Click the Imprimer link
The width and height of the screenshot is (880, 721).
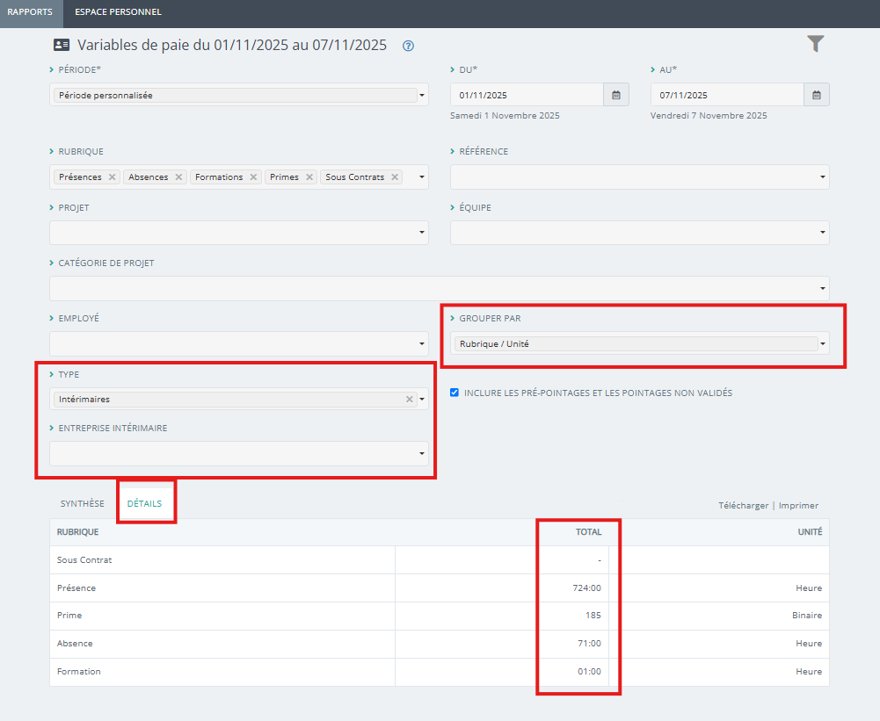pos(798,506)
